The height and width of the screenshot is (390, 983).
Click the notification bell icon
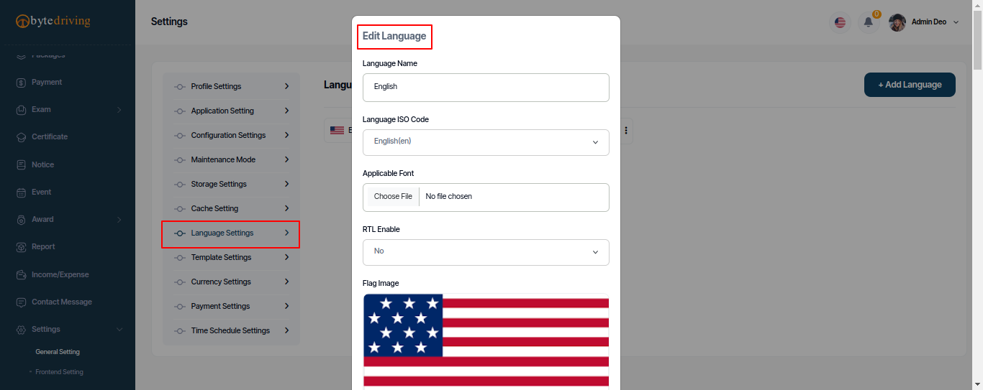click(869, 22)
